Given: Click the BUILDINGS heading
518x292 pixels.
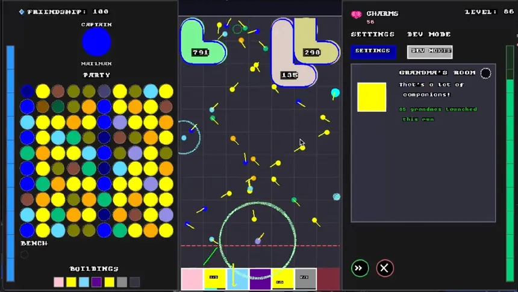Looking at the screenshot, I should [94, 269].
